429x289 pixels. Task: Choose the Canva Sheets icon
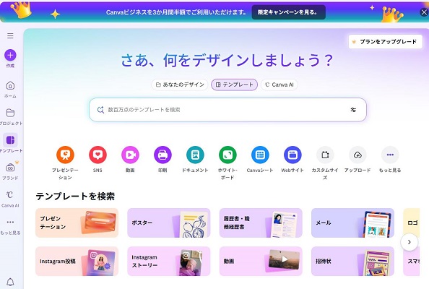260,155
